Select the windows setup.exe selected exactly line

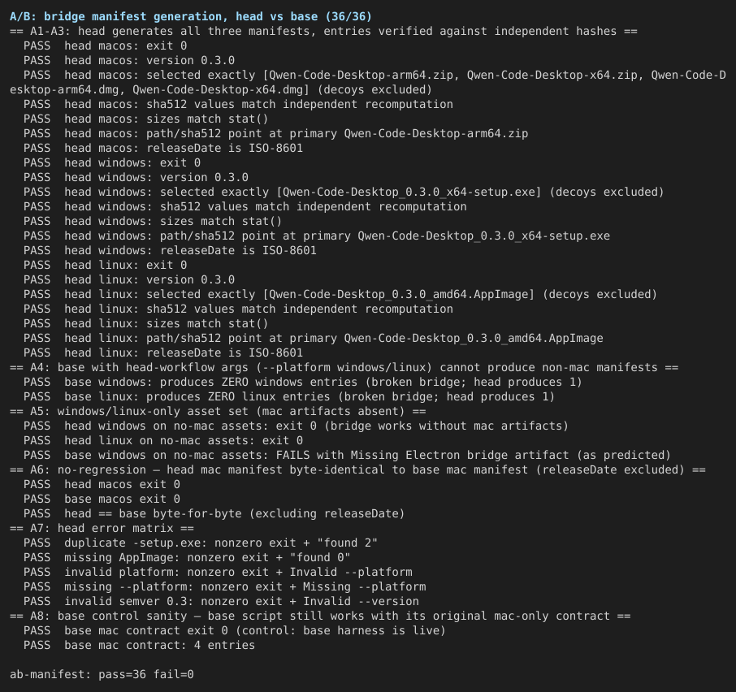(x=344, y=192)
